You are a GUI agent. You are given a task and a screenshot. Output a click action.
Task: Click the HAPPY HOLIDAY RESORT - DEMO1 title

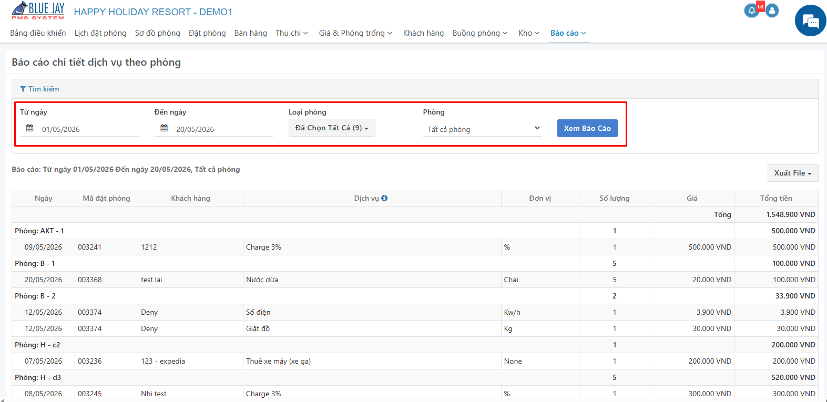(x=153, y=12)
